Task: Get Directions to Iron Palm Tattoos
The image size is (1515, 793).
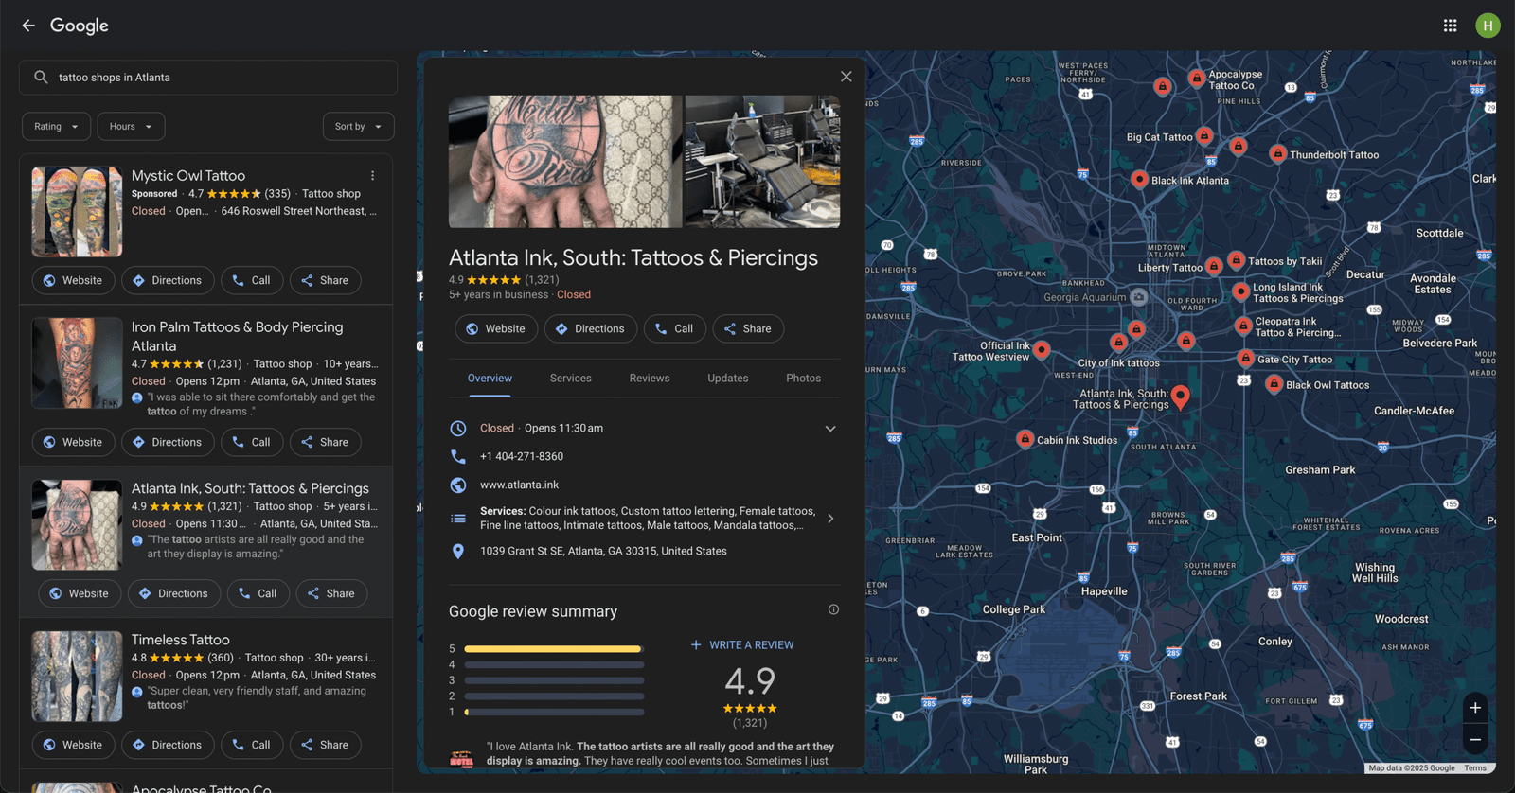Action: pos(168,443)
